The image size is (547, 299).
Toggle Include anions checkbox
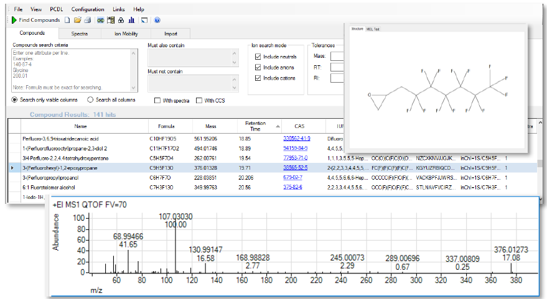[x=258, y=67]
